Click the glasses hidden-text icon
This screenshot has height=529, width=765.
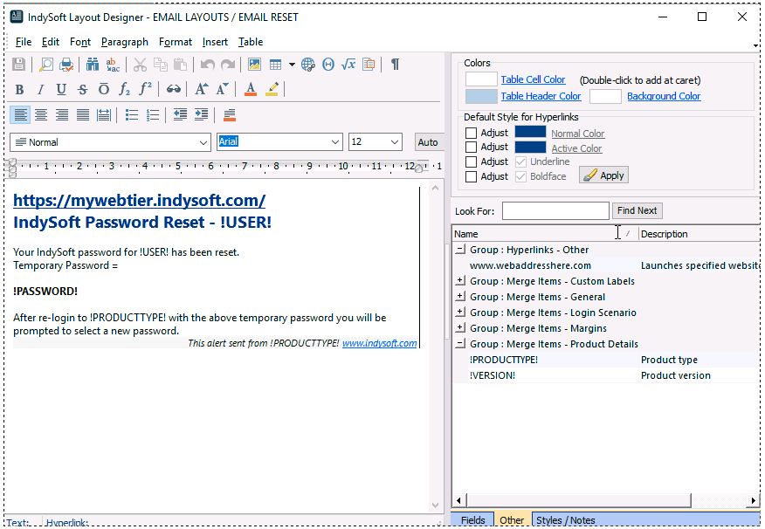pyautogui.click(x=173, y=89)
